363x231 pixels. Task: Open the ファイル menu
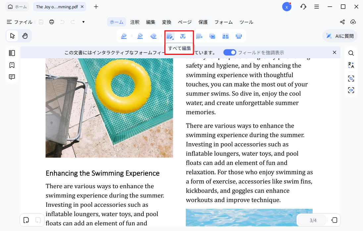tap(20, 22)
